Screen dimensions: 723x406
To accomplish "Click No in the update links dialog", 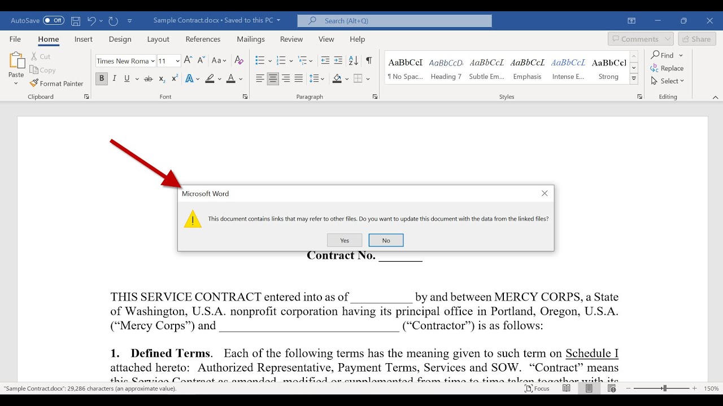I will point(386,240).
